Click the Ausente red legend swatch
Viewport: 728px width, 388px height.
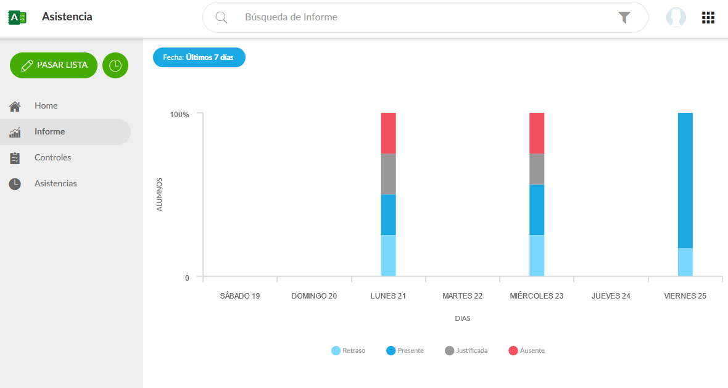513,350
